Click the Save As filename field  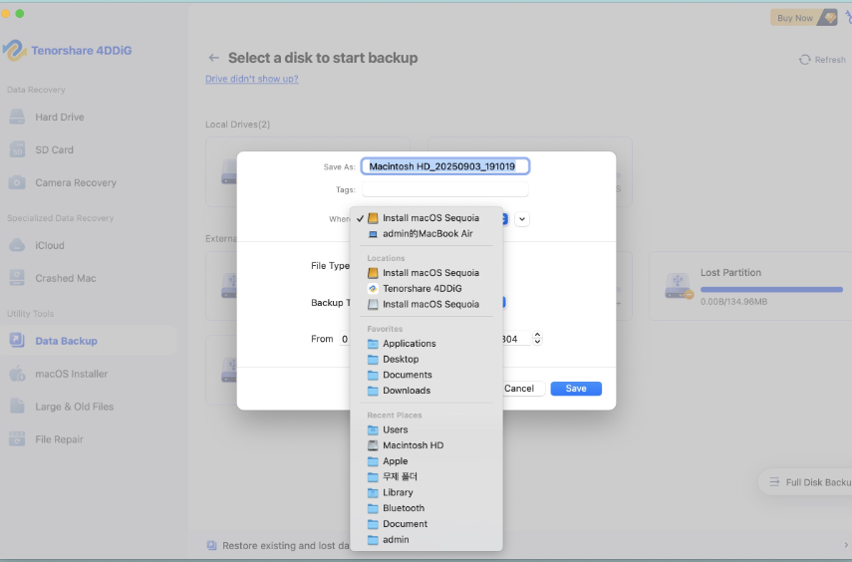click(x=445, y=166)
